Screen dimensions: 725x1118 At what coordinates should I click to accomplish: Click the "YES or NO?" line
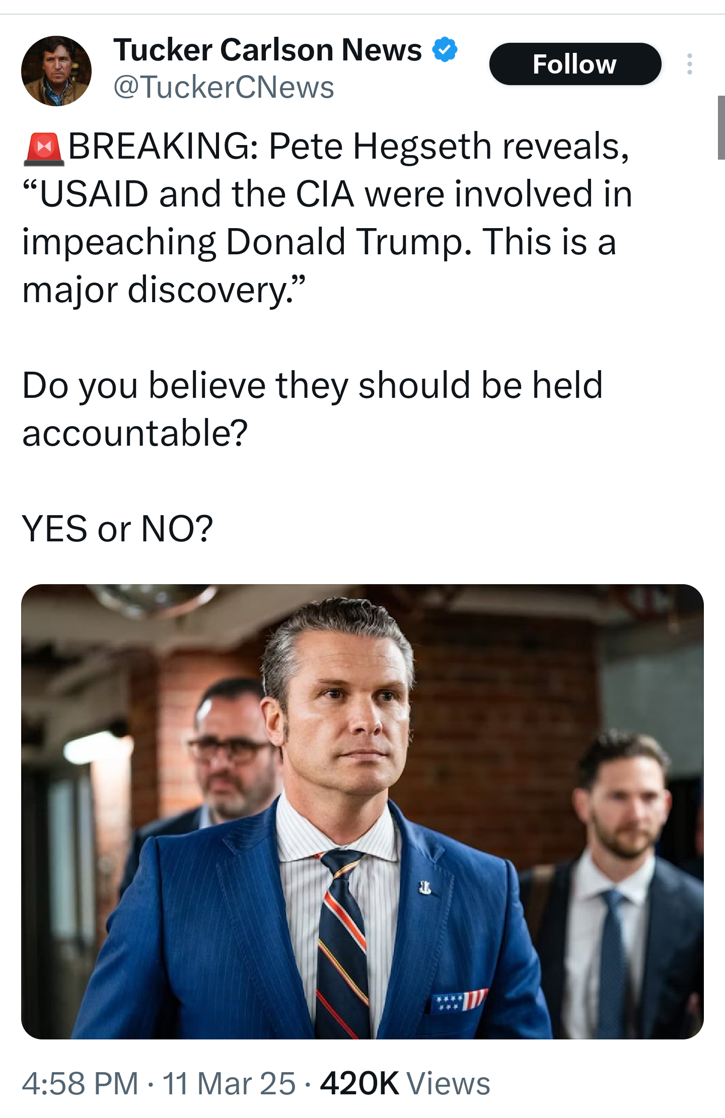click(x=118, y=529)
